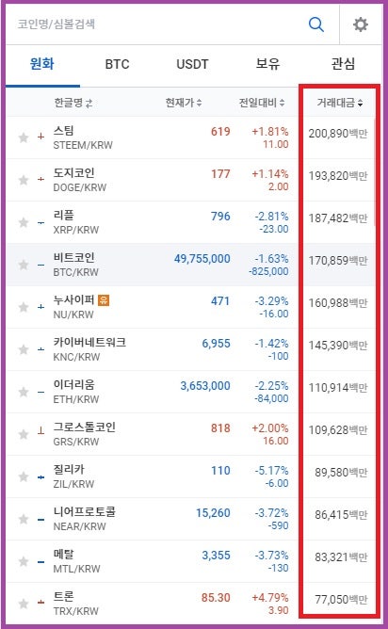Favorite STEEM/KRW with its star icon
Viewport: 388px width, 629px height.
point(24,137)
